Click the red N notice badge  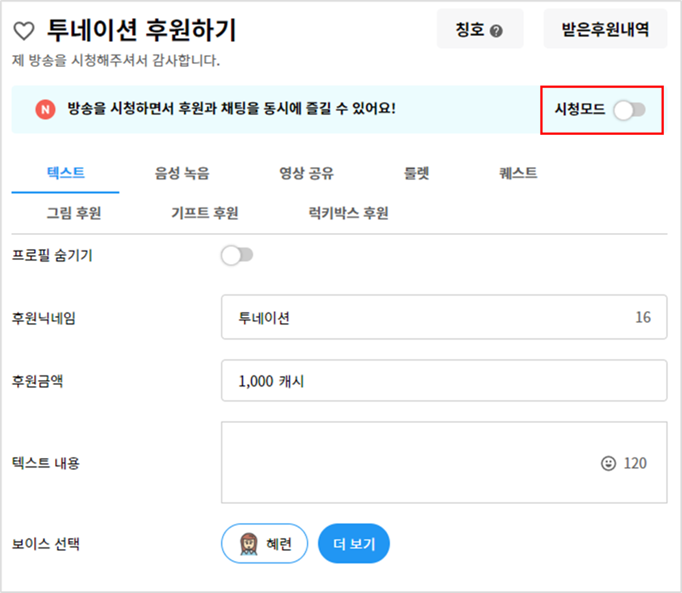[45, 110]
